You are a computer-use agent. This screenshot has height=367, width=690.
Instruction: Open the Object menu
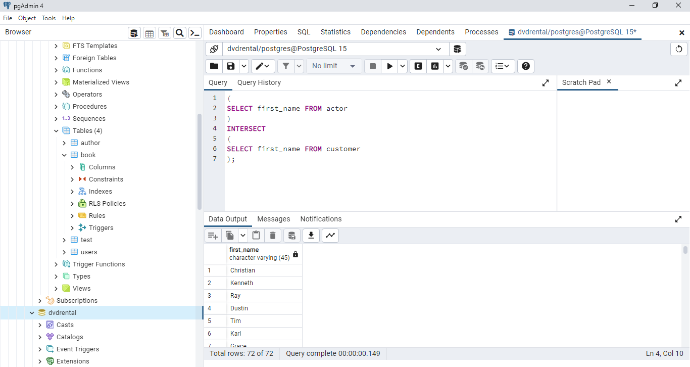(x=27, y=18)
